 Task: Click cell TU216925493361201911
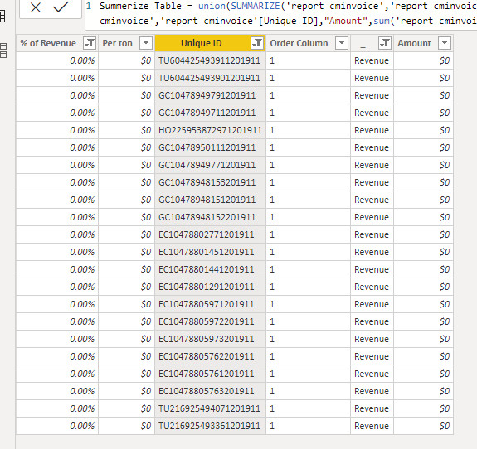(210, 426)
